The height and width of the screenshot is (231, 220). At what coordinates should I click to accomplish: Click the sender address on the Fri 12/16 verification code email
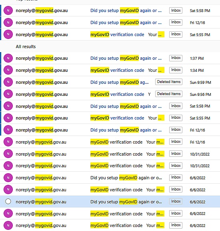pyautogui.click(x=41, y=142)
